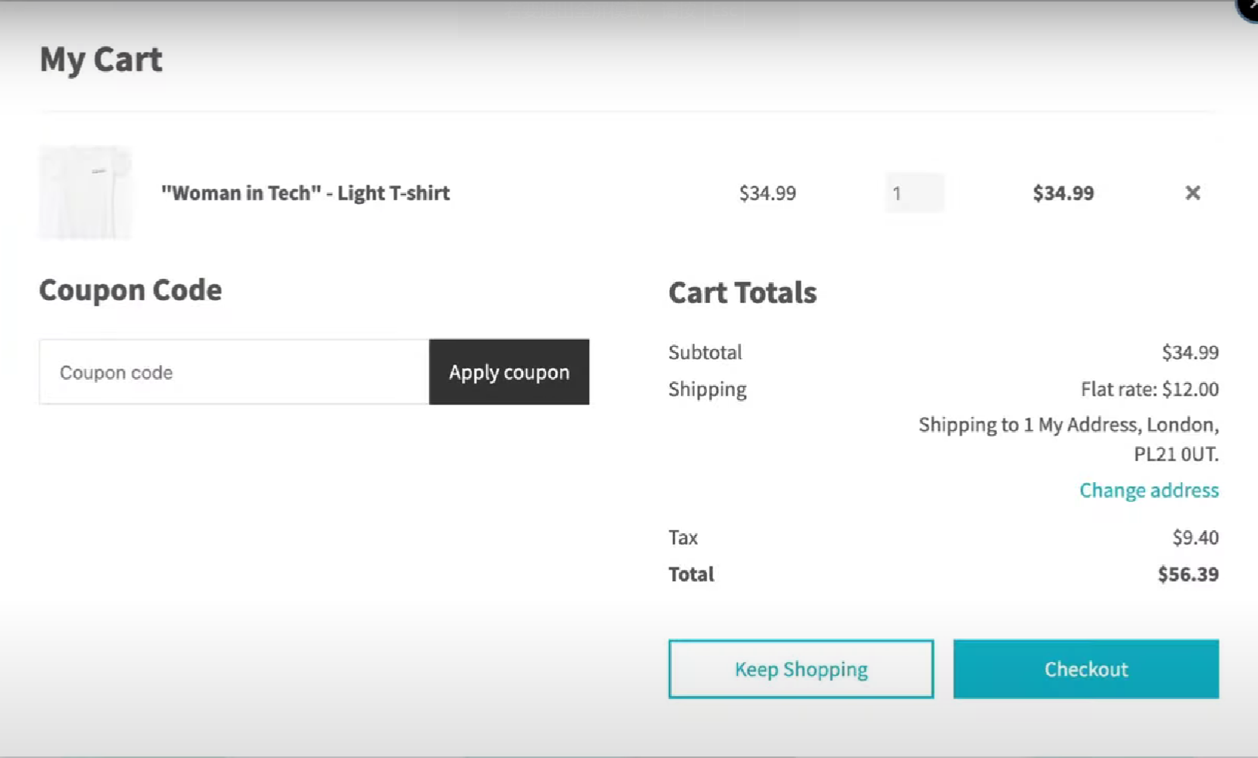Select the Flat rate: $12.00 shipping line

point(1149,389)
